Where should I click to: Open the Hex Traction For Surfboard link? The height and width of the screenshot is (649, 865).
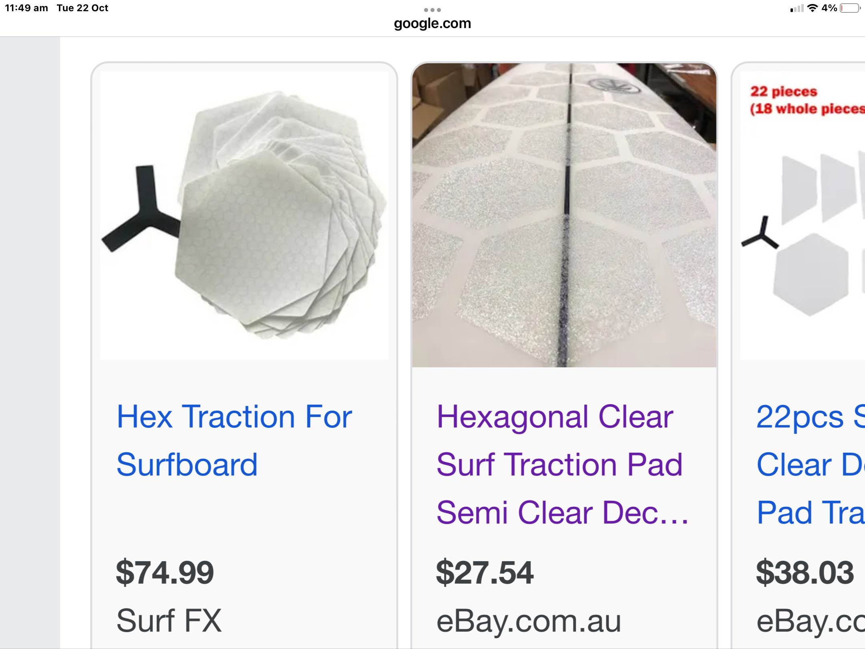click(234, 440)
